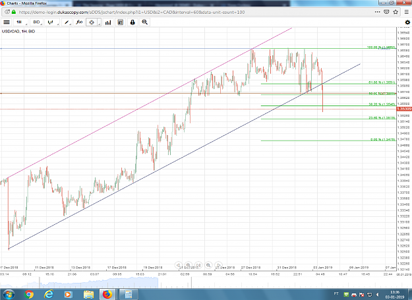Click the Pocket save icon
The image size is (412, 300).
pos(386,12)
